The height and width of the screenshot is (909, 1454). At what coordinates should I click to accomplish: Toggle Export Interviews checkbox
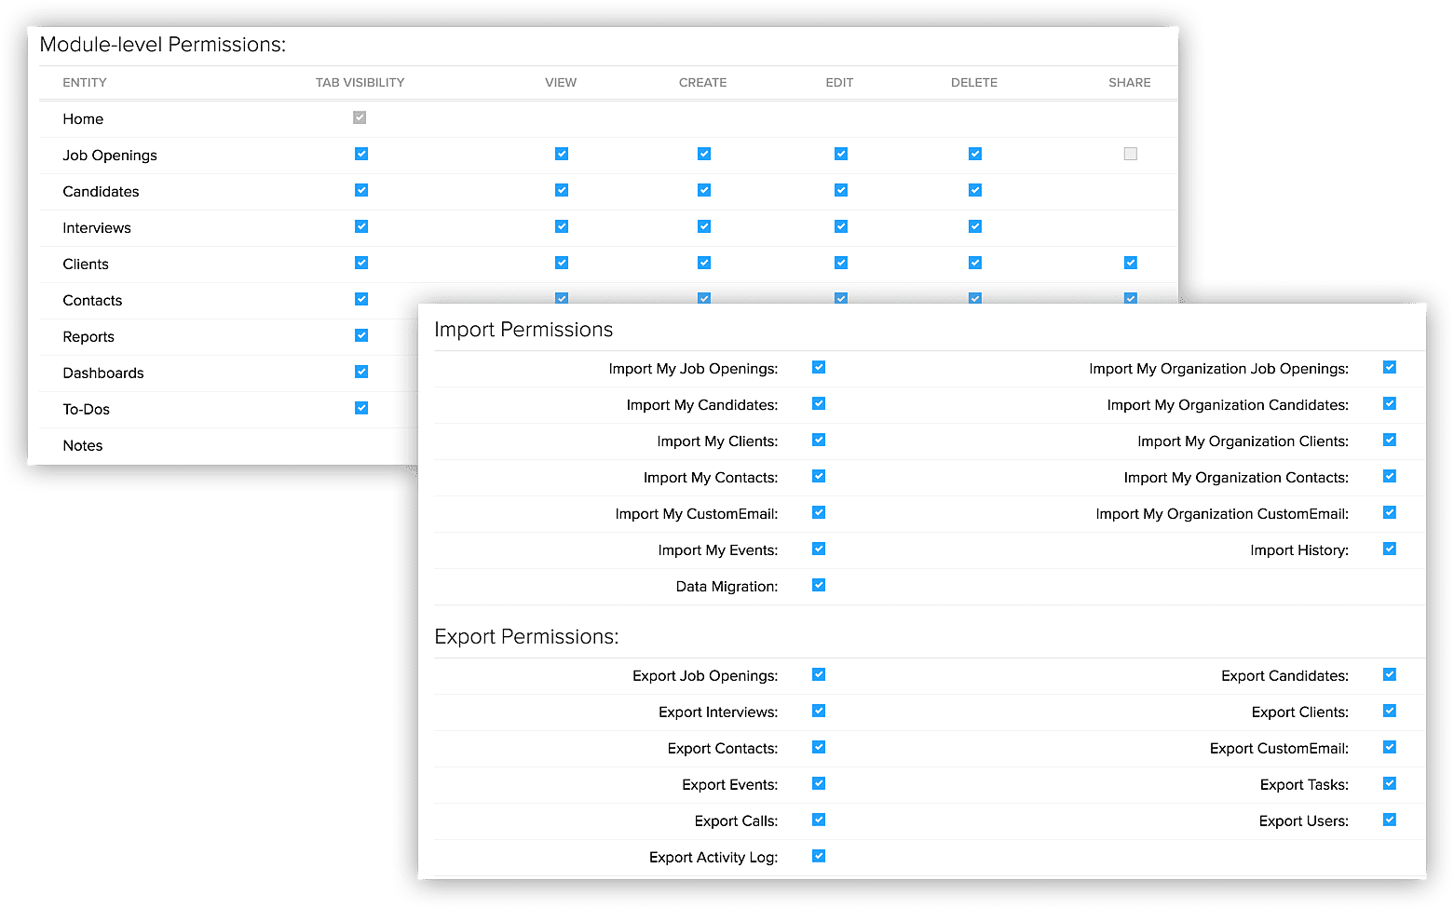[x=819, y=711]
